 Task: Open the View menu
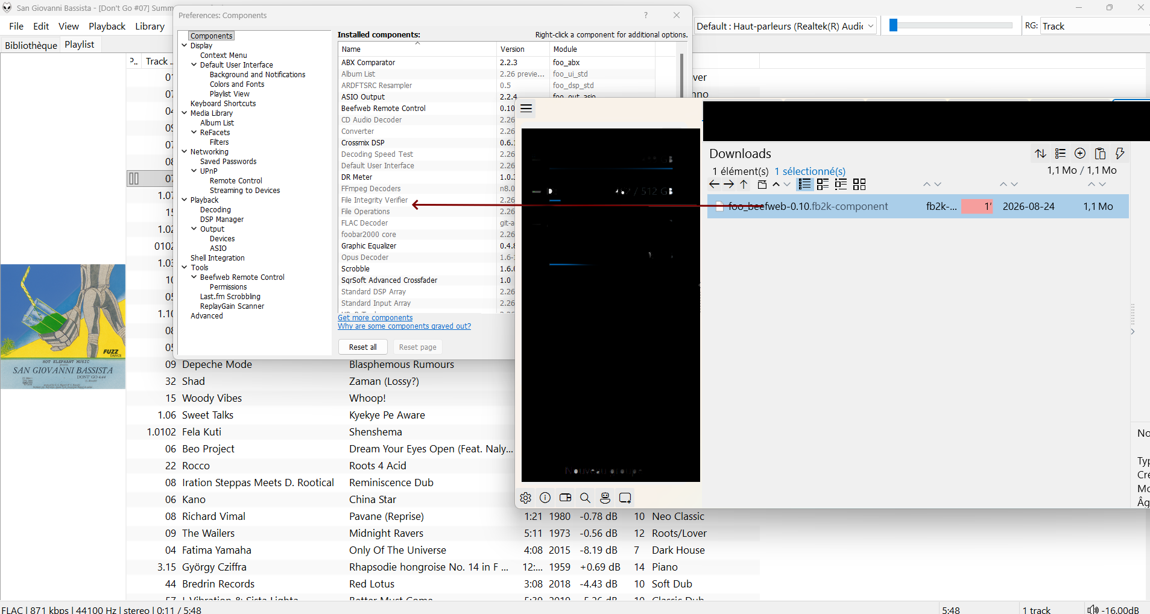[x=68, y=26]
